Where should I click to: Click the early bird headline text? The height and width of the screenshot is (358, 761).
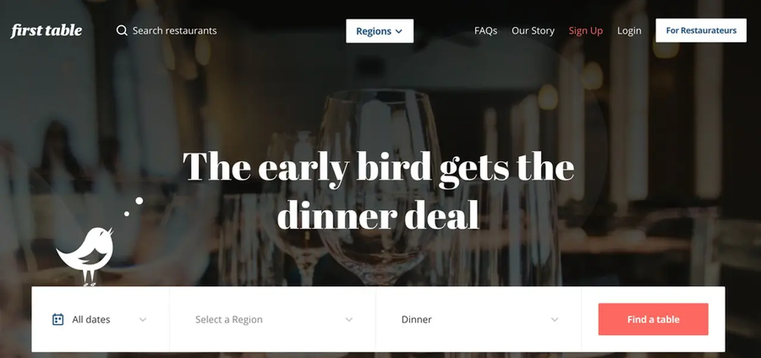click(x=379, y=191)
